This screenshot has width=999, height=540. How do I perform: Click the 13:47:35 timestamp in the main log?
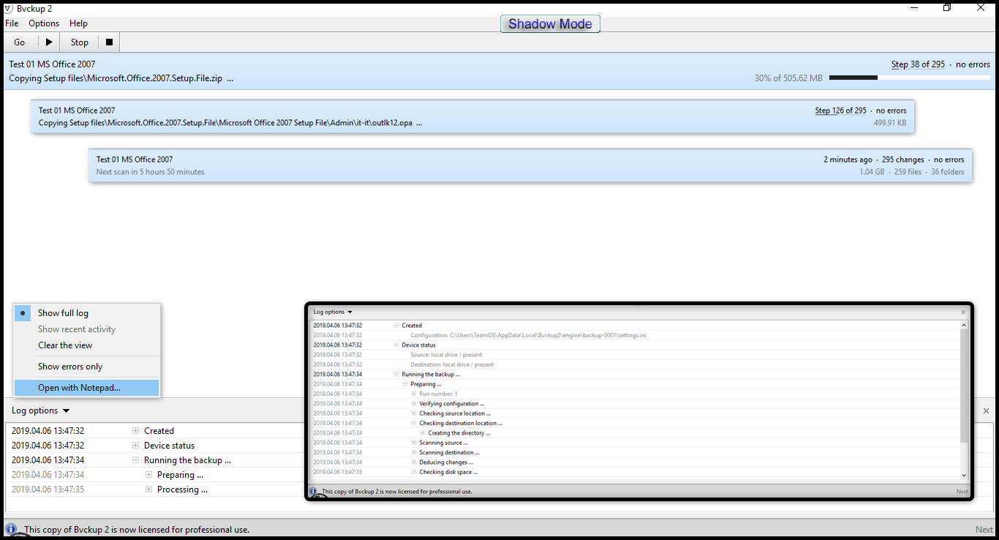(x=48, y=490)
